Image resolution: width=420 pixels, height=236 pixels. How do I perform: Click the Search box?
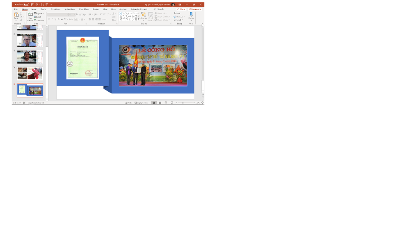[159, 9]
